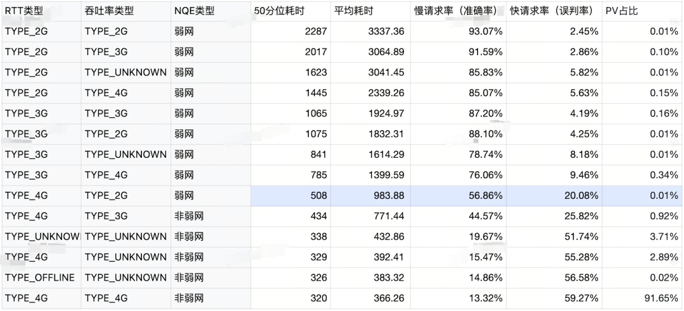Select the 0.10% PV share cell
Image resolution: width=684 pixels, height=311 pixels.
[642, 52]
